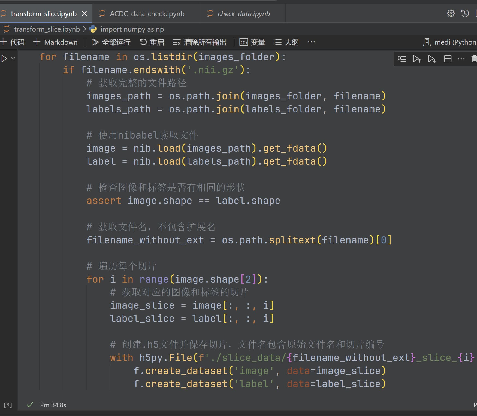Split the current cell
Viewport: 477px width, 416px height.
click(448, 59)
